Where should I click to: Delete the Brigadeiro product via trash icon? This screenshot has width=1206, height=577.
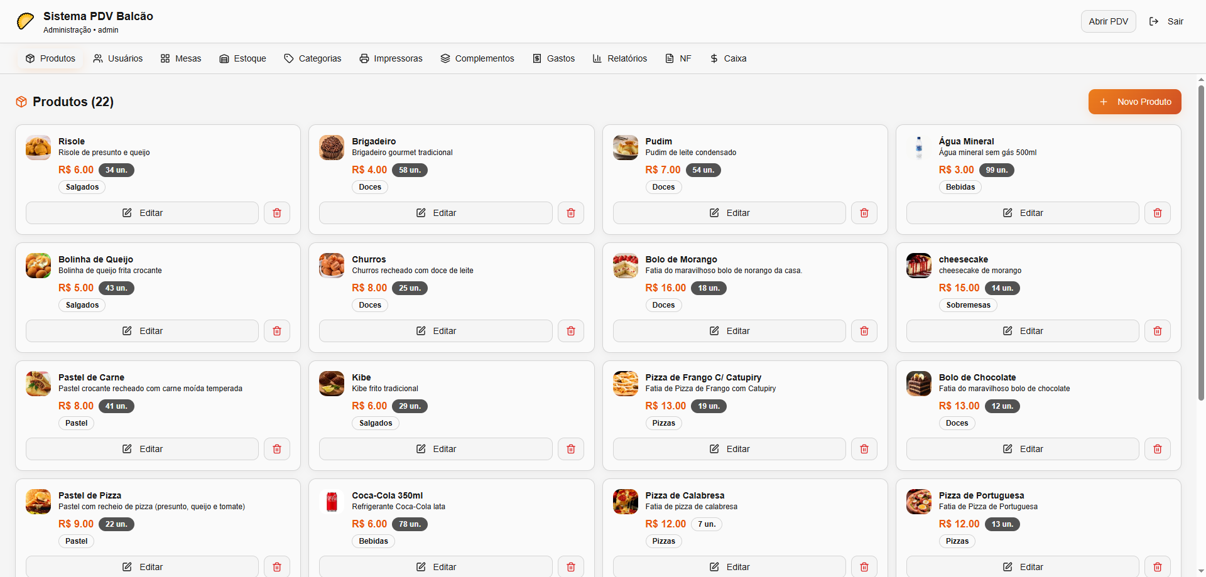click(570, 213)
